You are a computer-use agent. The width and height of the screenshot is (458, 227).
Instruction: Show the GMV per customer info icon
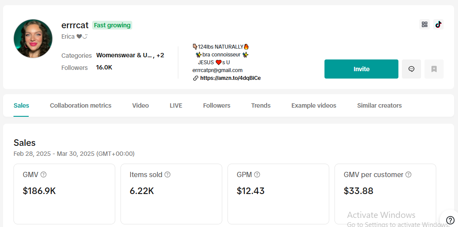point(409,174)
